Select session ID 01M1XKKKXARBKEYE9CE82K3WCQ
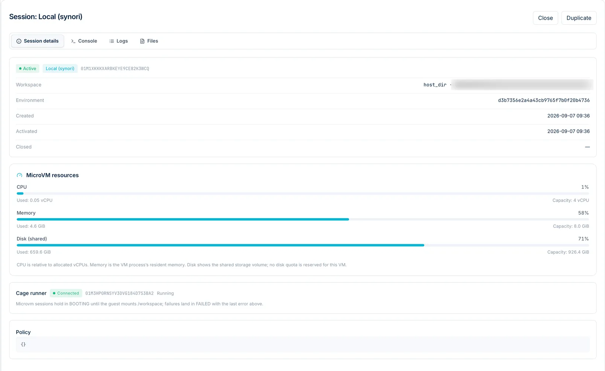 click(115, 69)
